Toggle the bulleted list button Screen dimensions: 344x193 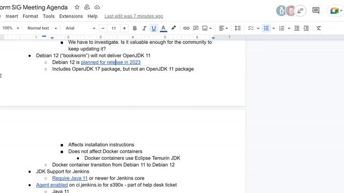point(266,28)
